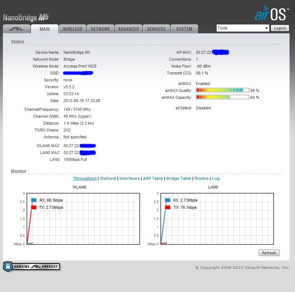
Task: Click the airMAX Quality bar
Action: [x=222, y=90]
